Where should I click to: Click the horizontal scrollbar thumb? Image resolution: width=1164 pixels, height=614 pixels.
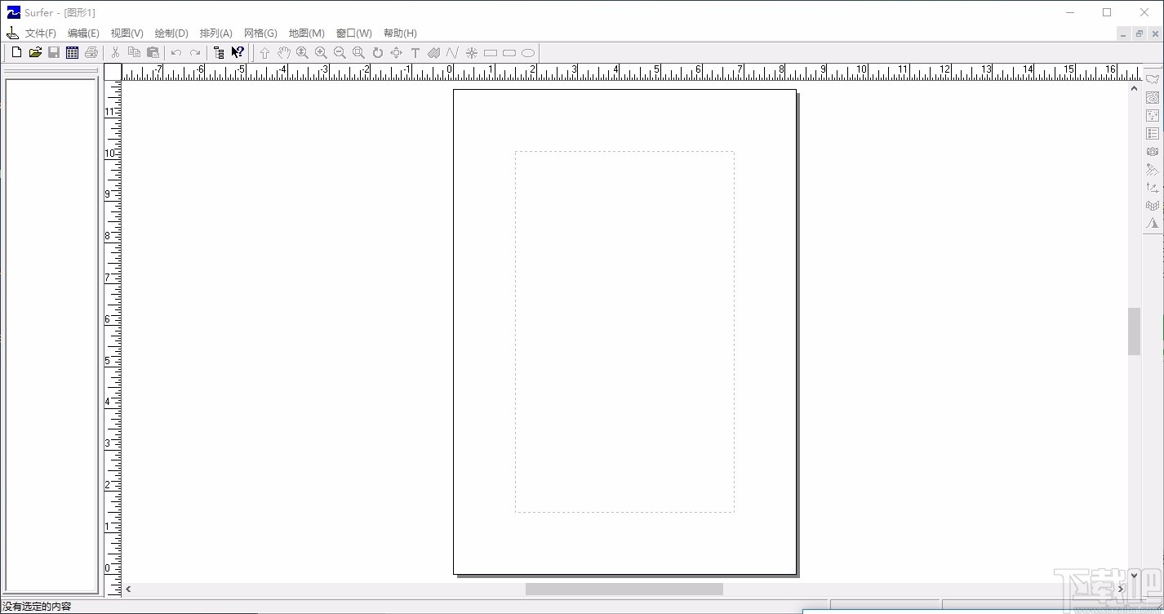coord(624,589)
